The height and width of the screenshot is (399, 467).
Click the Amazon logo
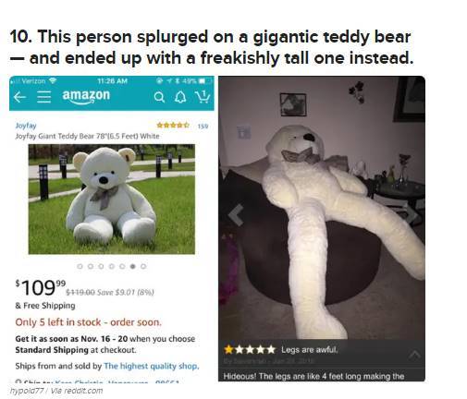[x=86, y=96]
